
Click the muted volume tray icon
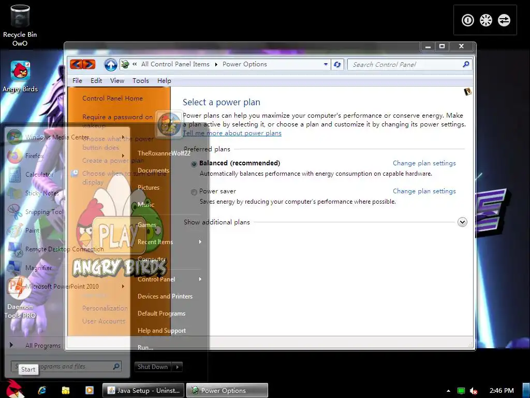(x=474, y=391)
